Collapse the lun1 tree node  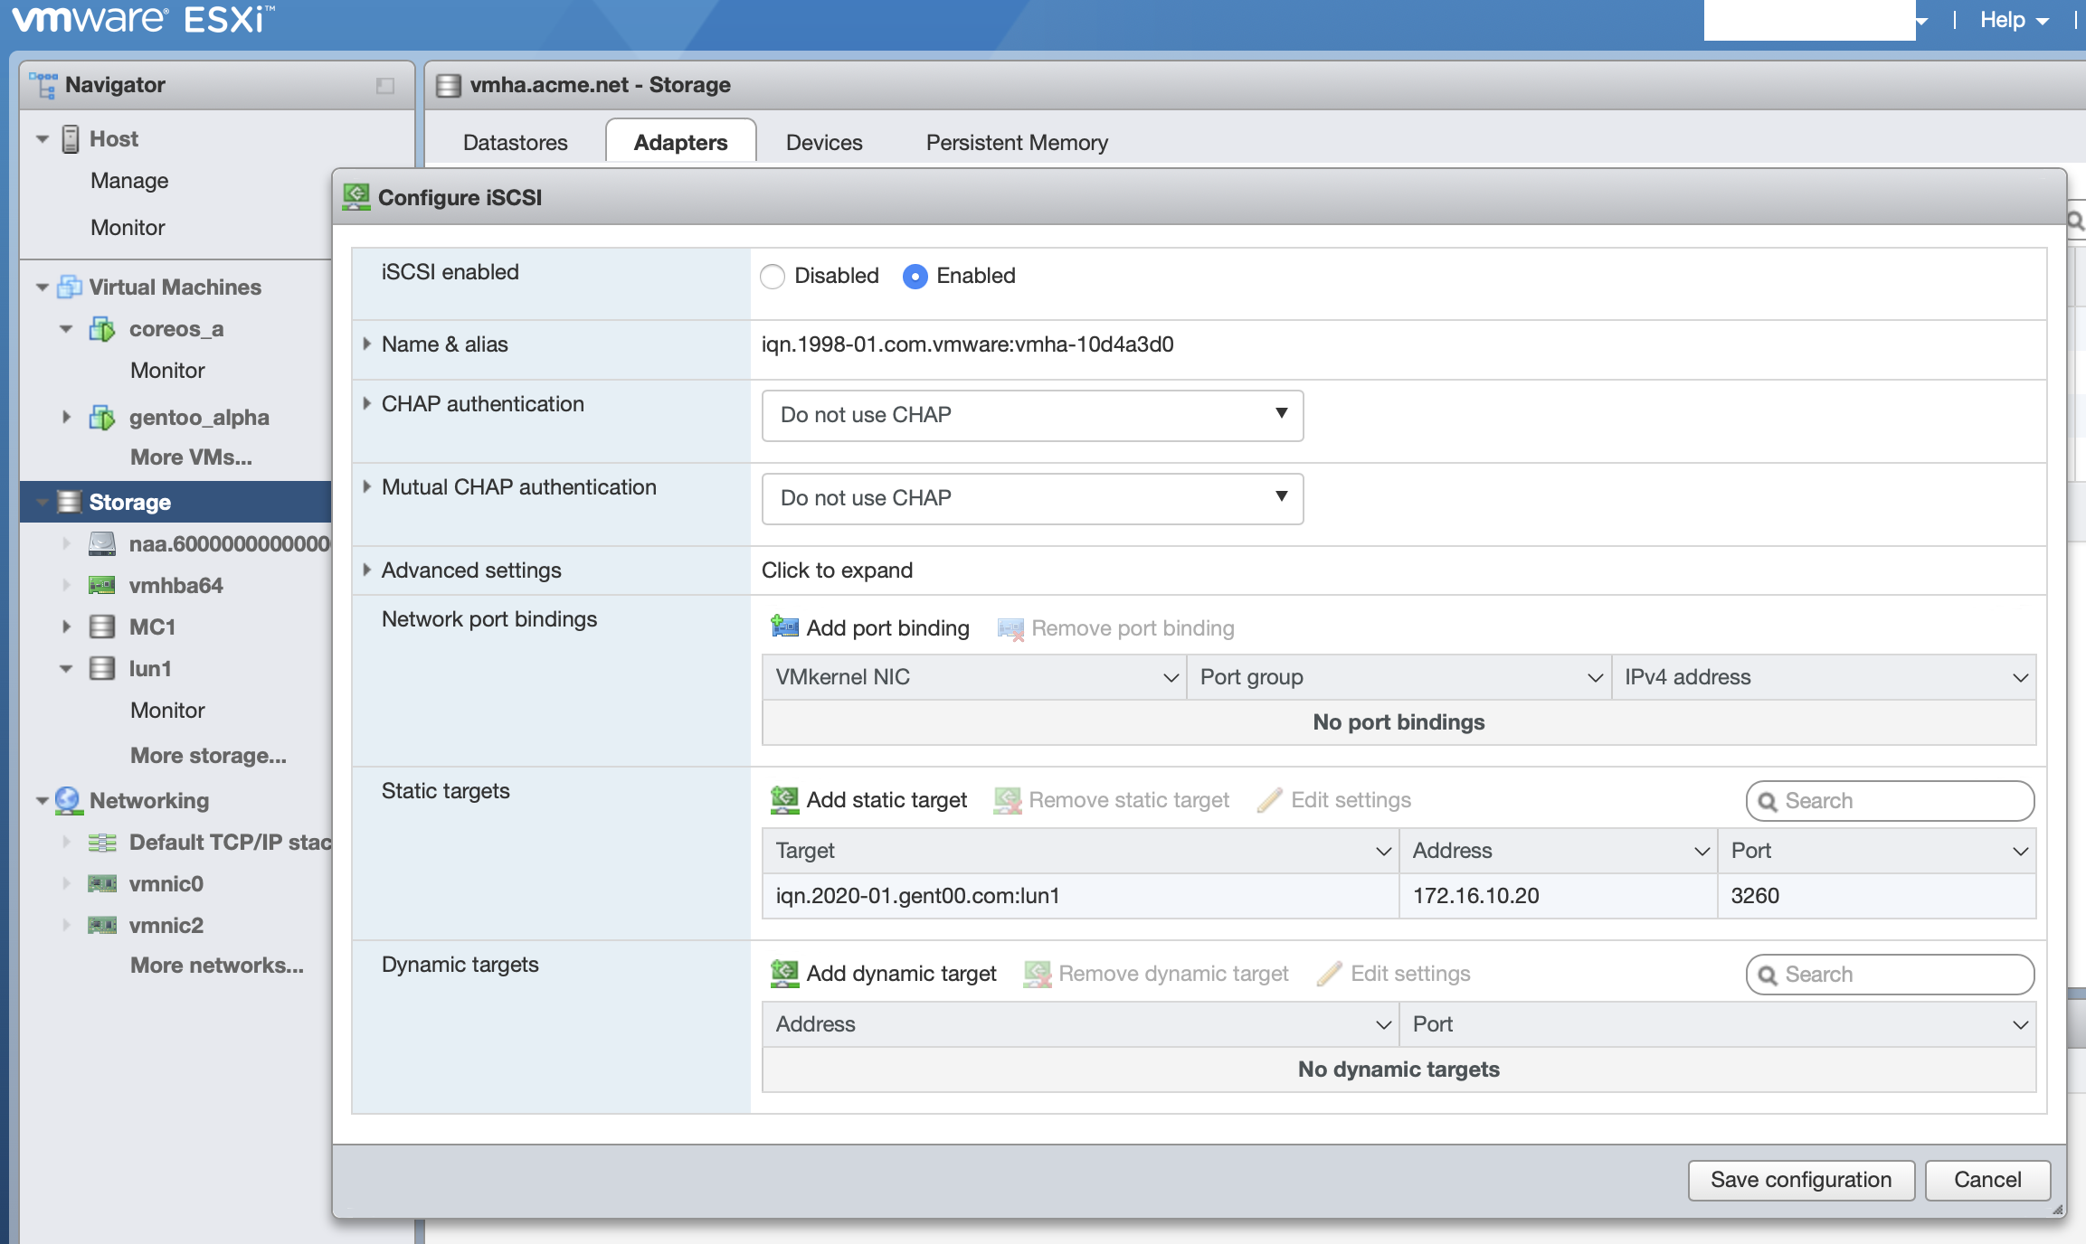(66, 669)
